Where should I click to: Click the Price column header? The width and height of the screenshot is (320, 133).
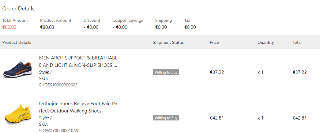pos(214,43)
